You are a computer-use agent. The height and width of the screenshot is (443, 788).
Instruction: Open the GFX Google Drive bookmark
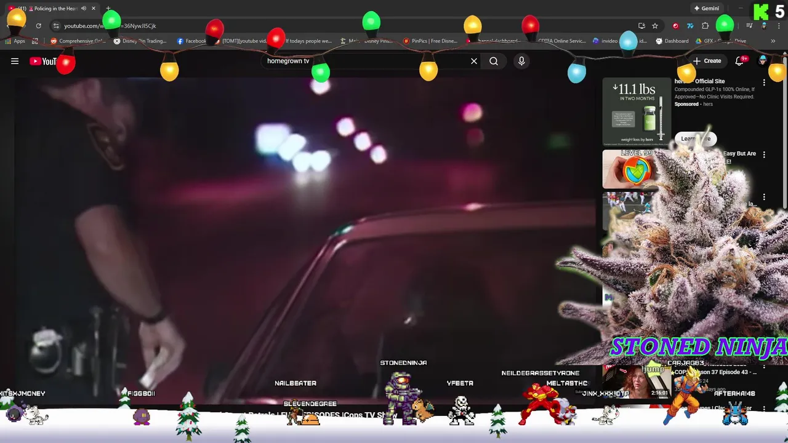[721, 41]
